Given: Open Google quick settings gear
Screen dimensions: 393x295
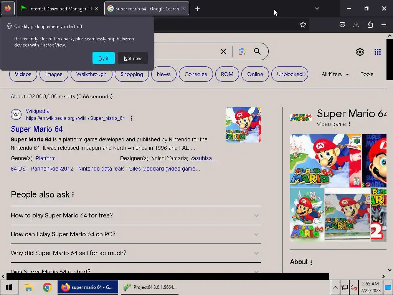Looking at the screenshot, I should click(x=360, y=52).
